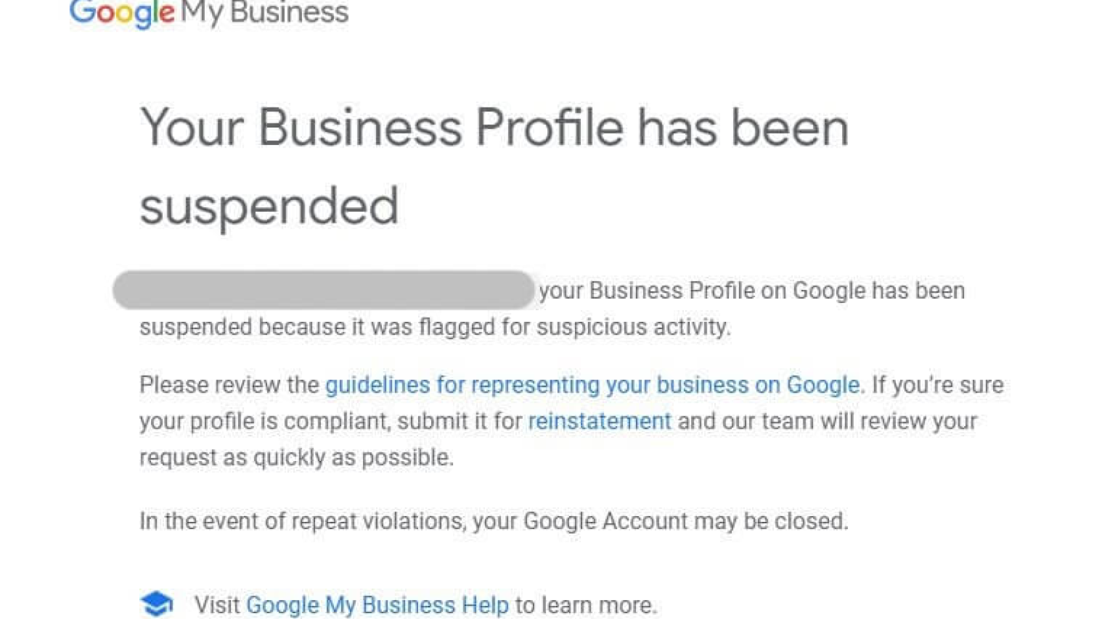Screen dimensions: 1102x619
Task: Click the "If you're sure" text
Action: [937, 385]
